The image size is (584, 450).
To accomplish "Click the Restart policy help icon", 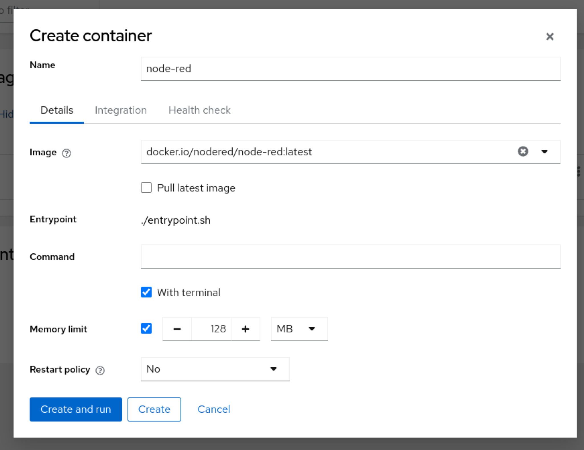I will coord(100,370).
